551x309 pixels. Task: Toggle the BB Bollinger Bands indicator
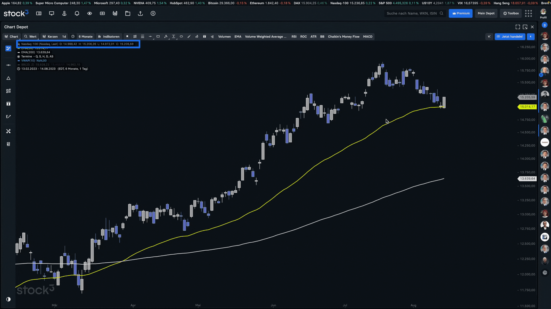pos(322,37)
